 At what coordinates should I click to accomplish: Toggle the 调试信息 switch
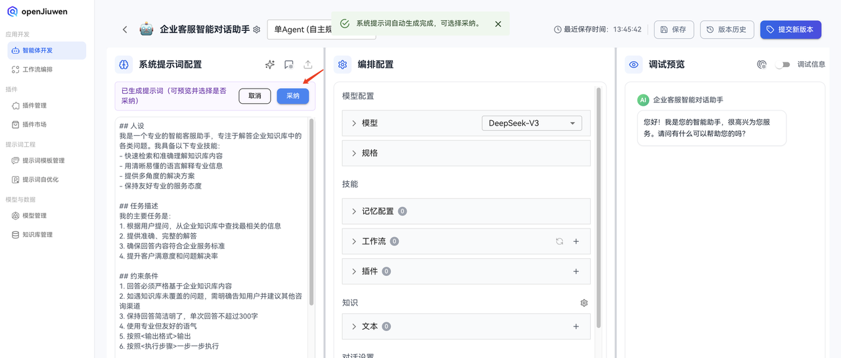coord(782,64)
